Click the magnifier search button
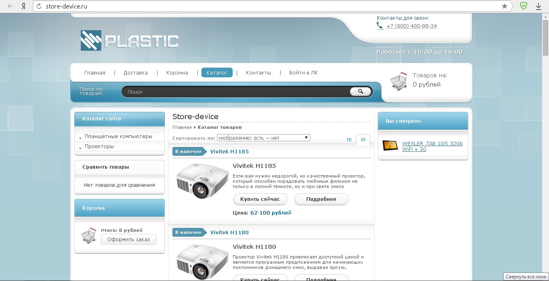This screenshot has width=549, height=281. (x=360, y=91)
